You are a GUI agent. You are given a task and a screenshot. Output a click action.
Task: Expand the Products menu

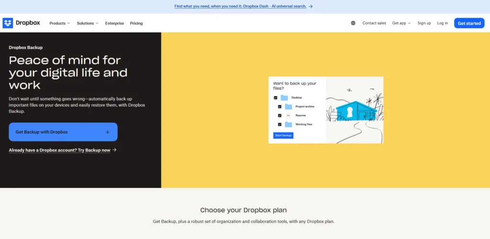[x=60, y=23]
